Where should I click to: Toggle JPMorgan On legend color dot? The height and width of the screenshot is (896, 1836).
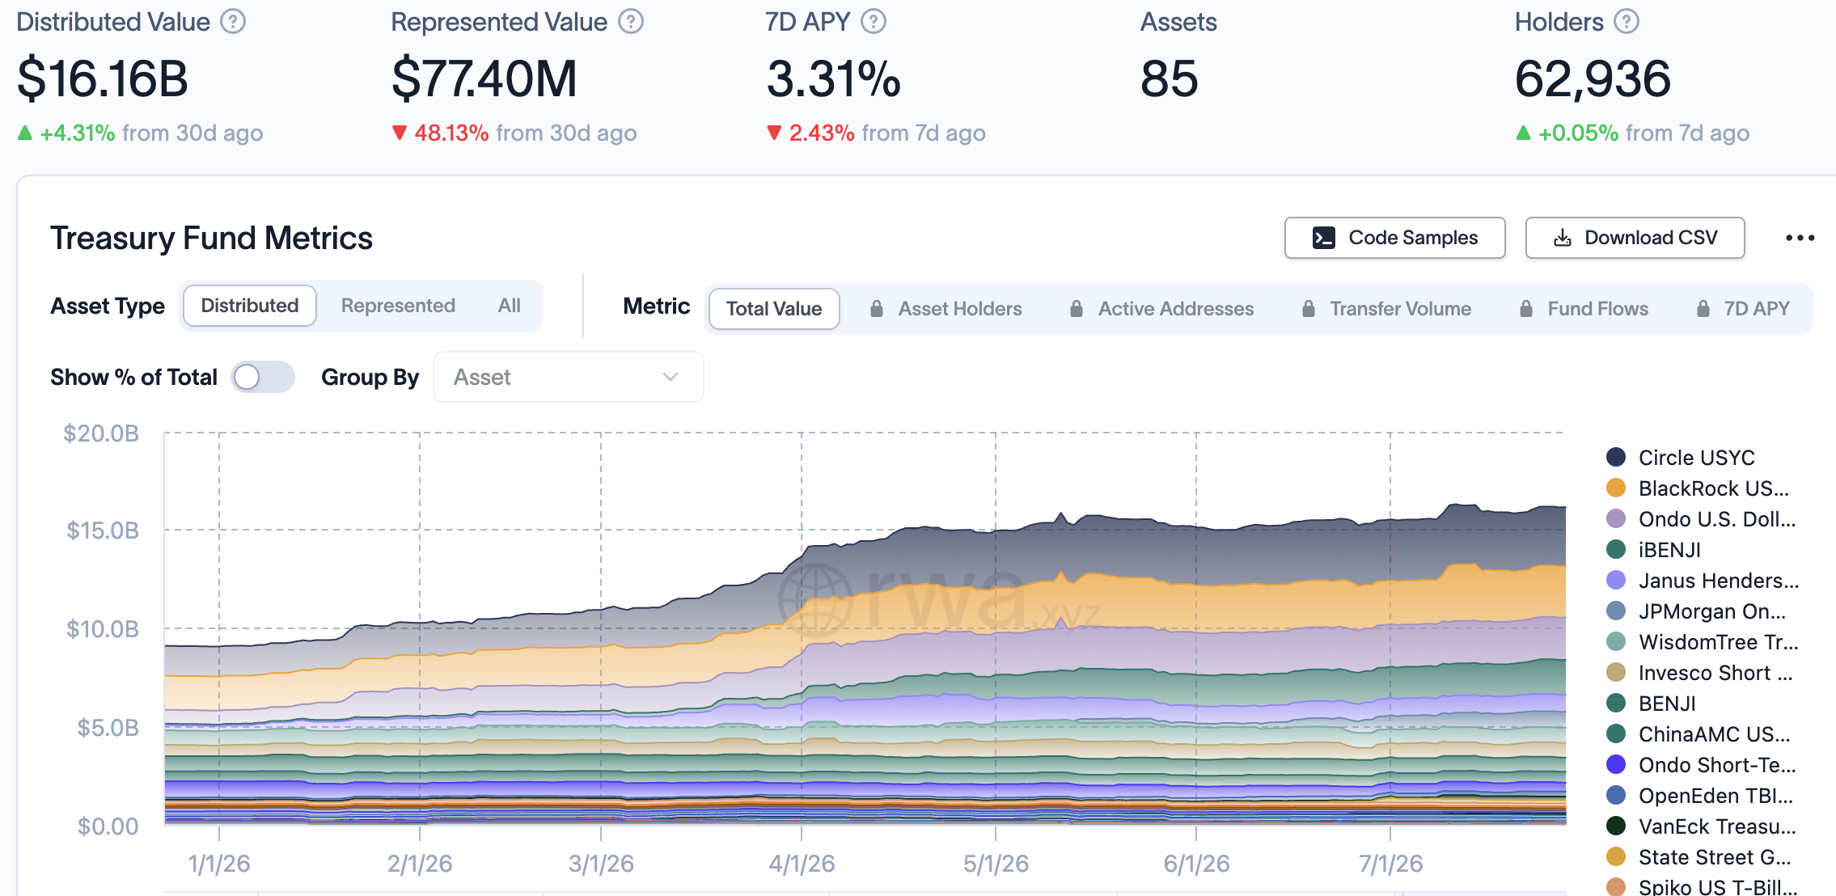coord(1616,611)
